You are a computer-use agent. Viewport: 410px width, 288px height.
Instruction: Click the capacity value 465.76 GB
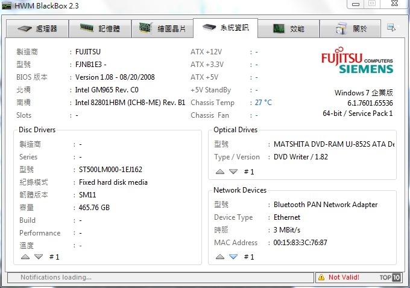click(94, 208)
